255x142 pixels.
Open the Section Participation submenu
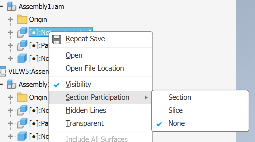click(97, 98)
